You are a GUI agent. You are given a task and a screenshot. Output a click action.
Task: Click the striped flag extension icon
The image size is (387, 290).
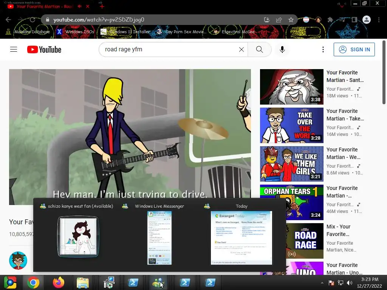pos(306,20)
